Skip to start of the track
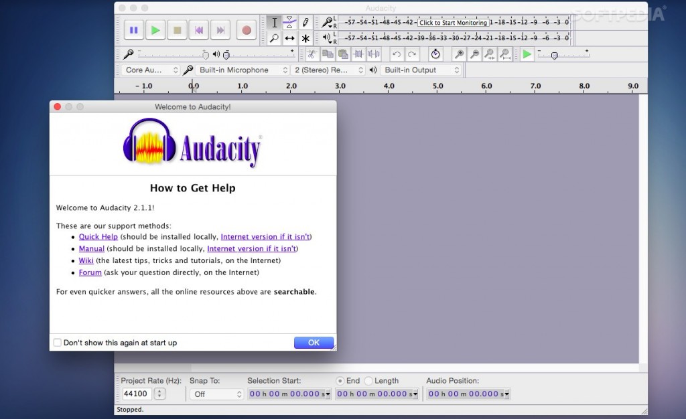 pos(198,30)
